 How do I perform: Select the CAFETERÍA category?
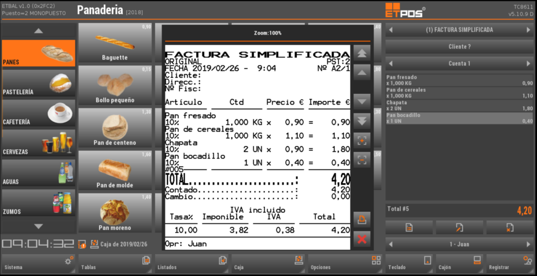pyautogui.click(x=38, y=113)
